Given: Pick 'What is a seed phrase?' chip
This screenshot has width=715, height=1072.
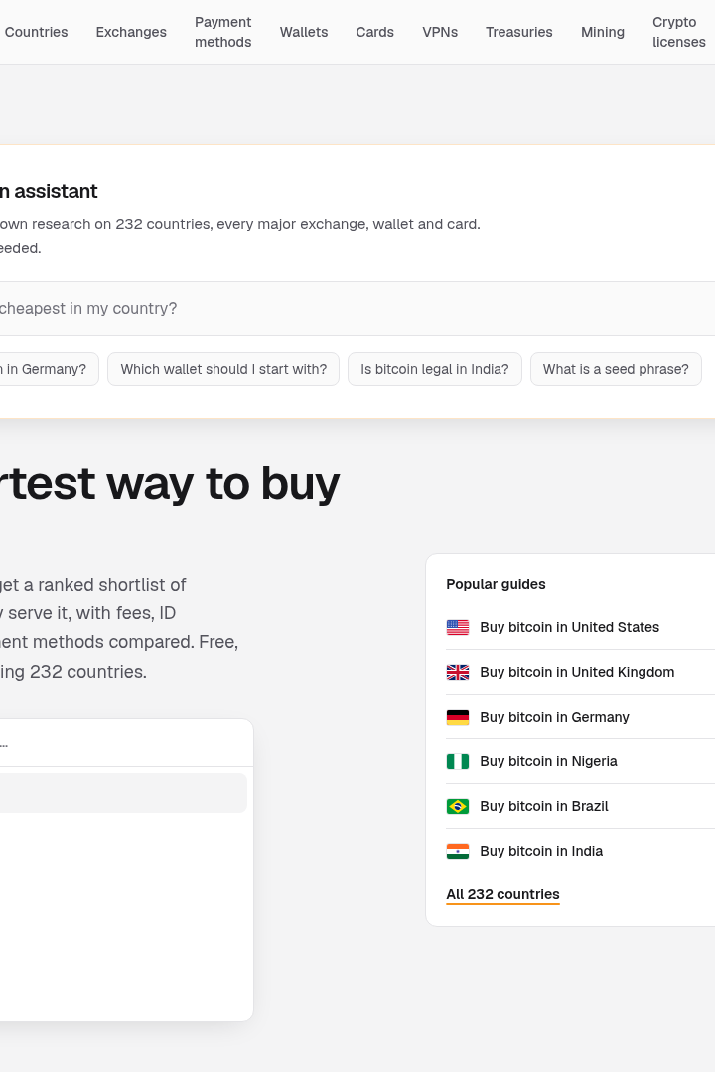Looking at the screenshot, I should [x=616, y=369].
